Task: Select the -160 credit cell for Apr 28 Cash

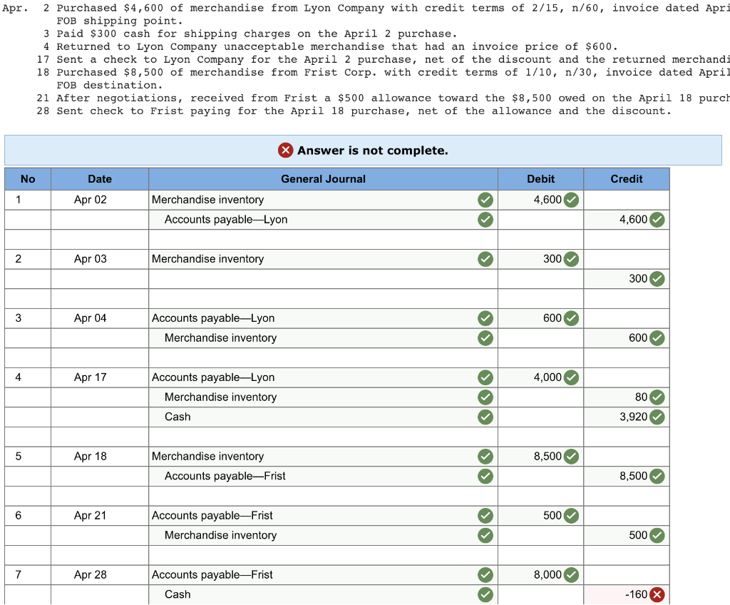Action: coord(627,594)
